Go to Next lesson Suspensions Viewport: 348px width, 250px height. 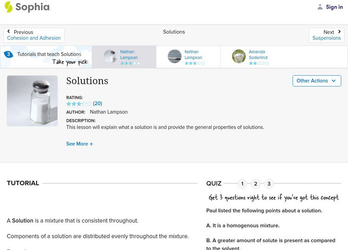327,38
